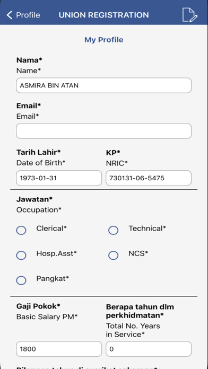Click the Years in Service field

[149, 349]
